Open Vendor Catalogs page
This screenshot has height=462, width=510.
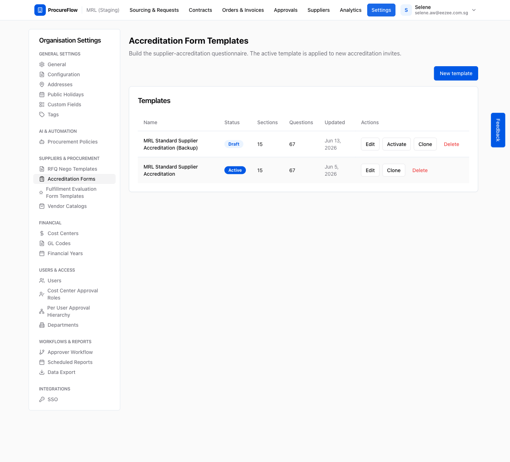(x=74, y=206)
